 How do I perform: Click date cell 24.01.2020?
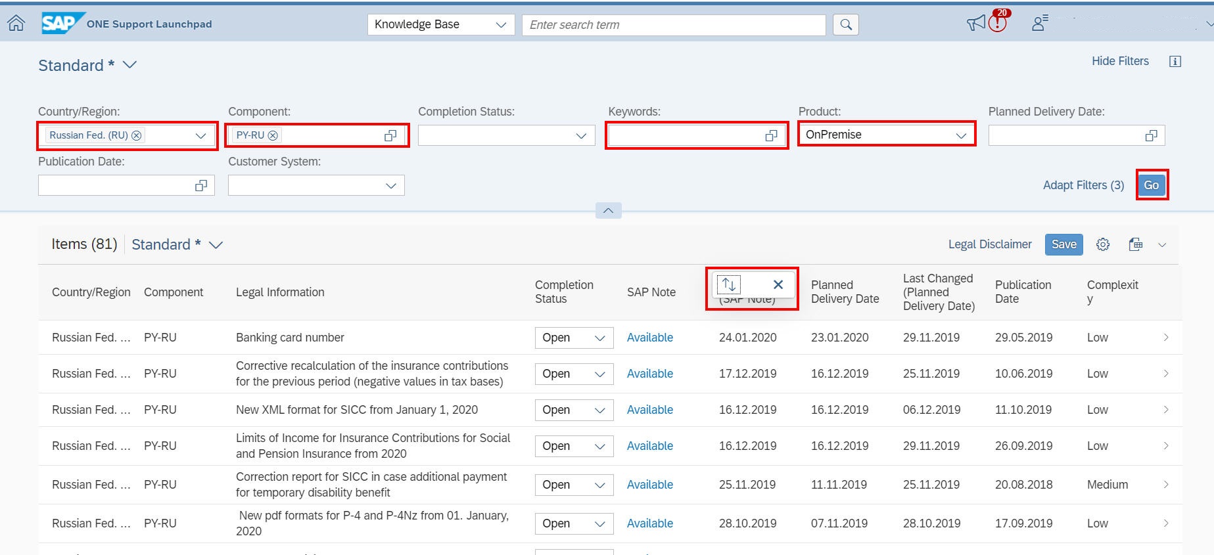[x=747, y=338]
